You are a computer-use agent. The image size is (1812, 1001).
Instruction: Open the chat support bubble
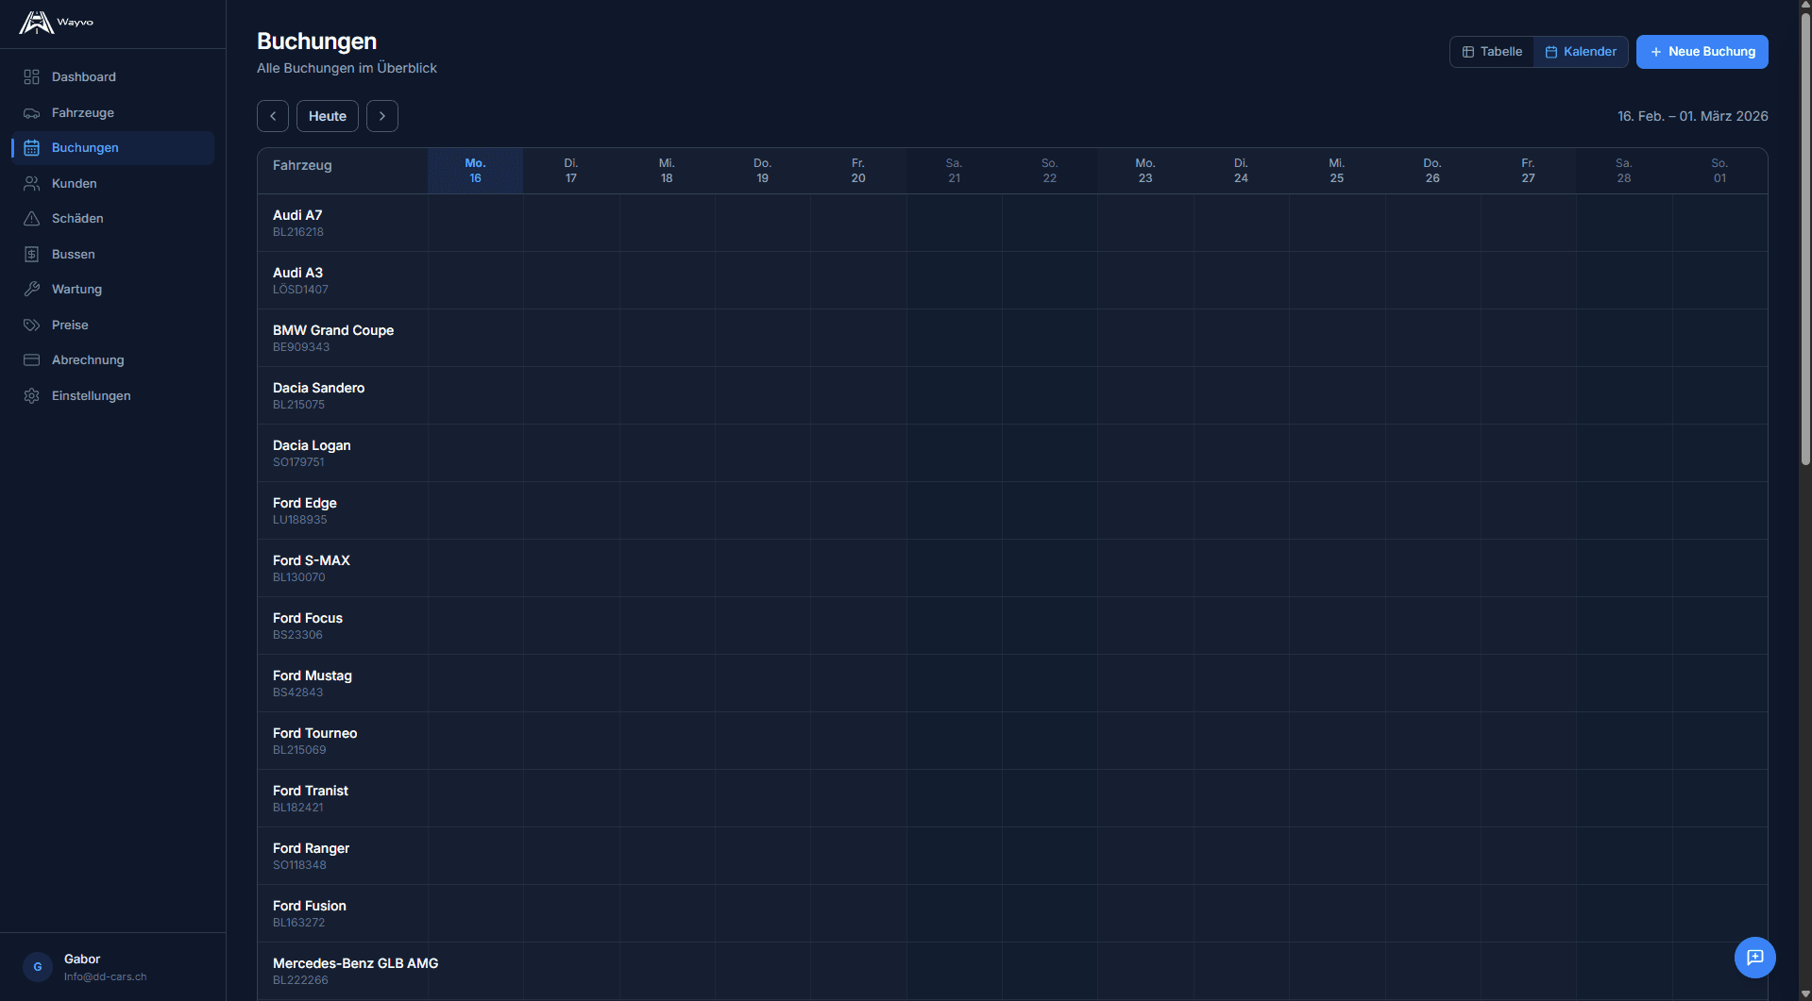coord(1754,958)
